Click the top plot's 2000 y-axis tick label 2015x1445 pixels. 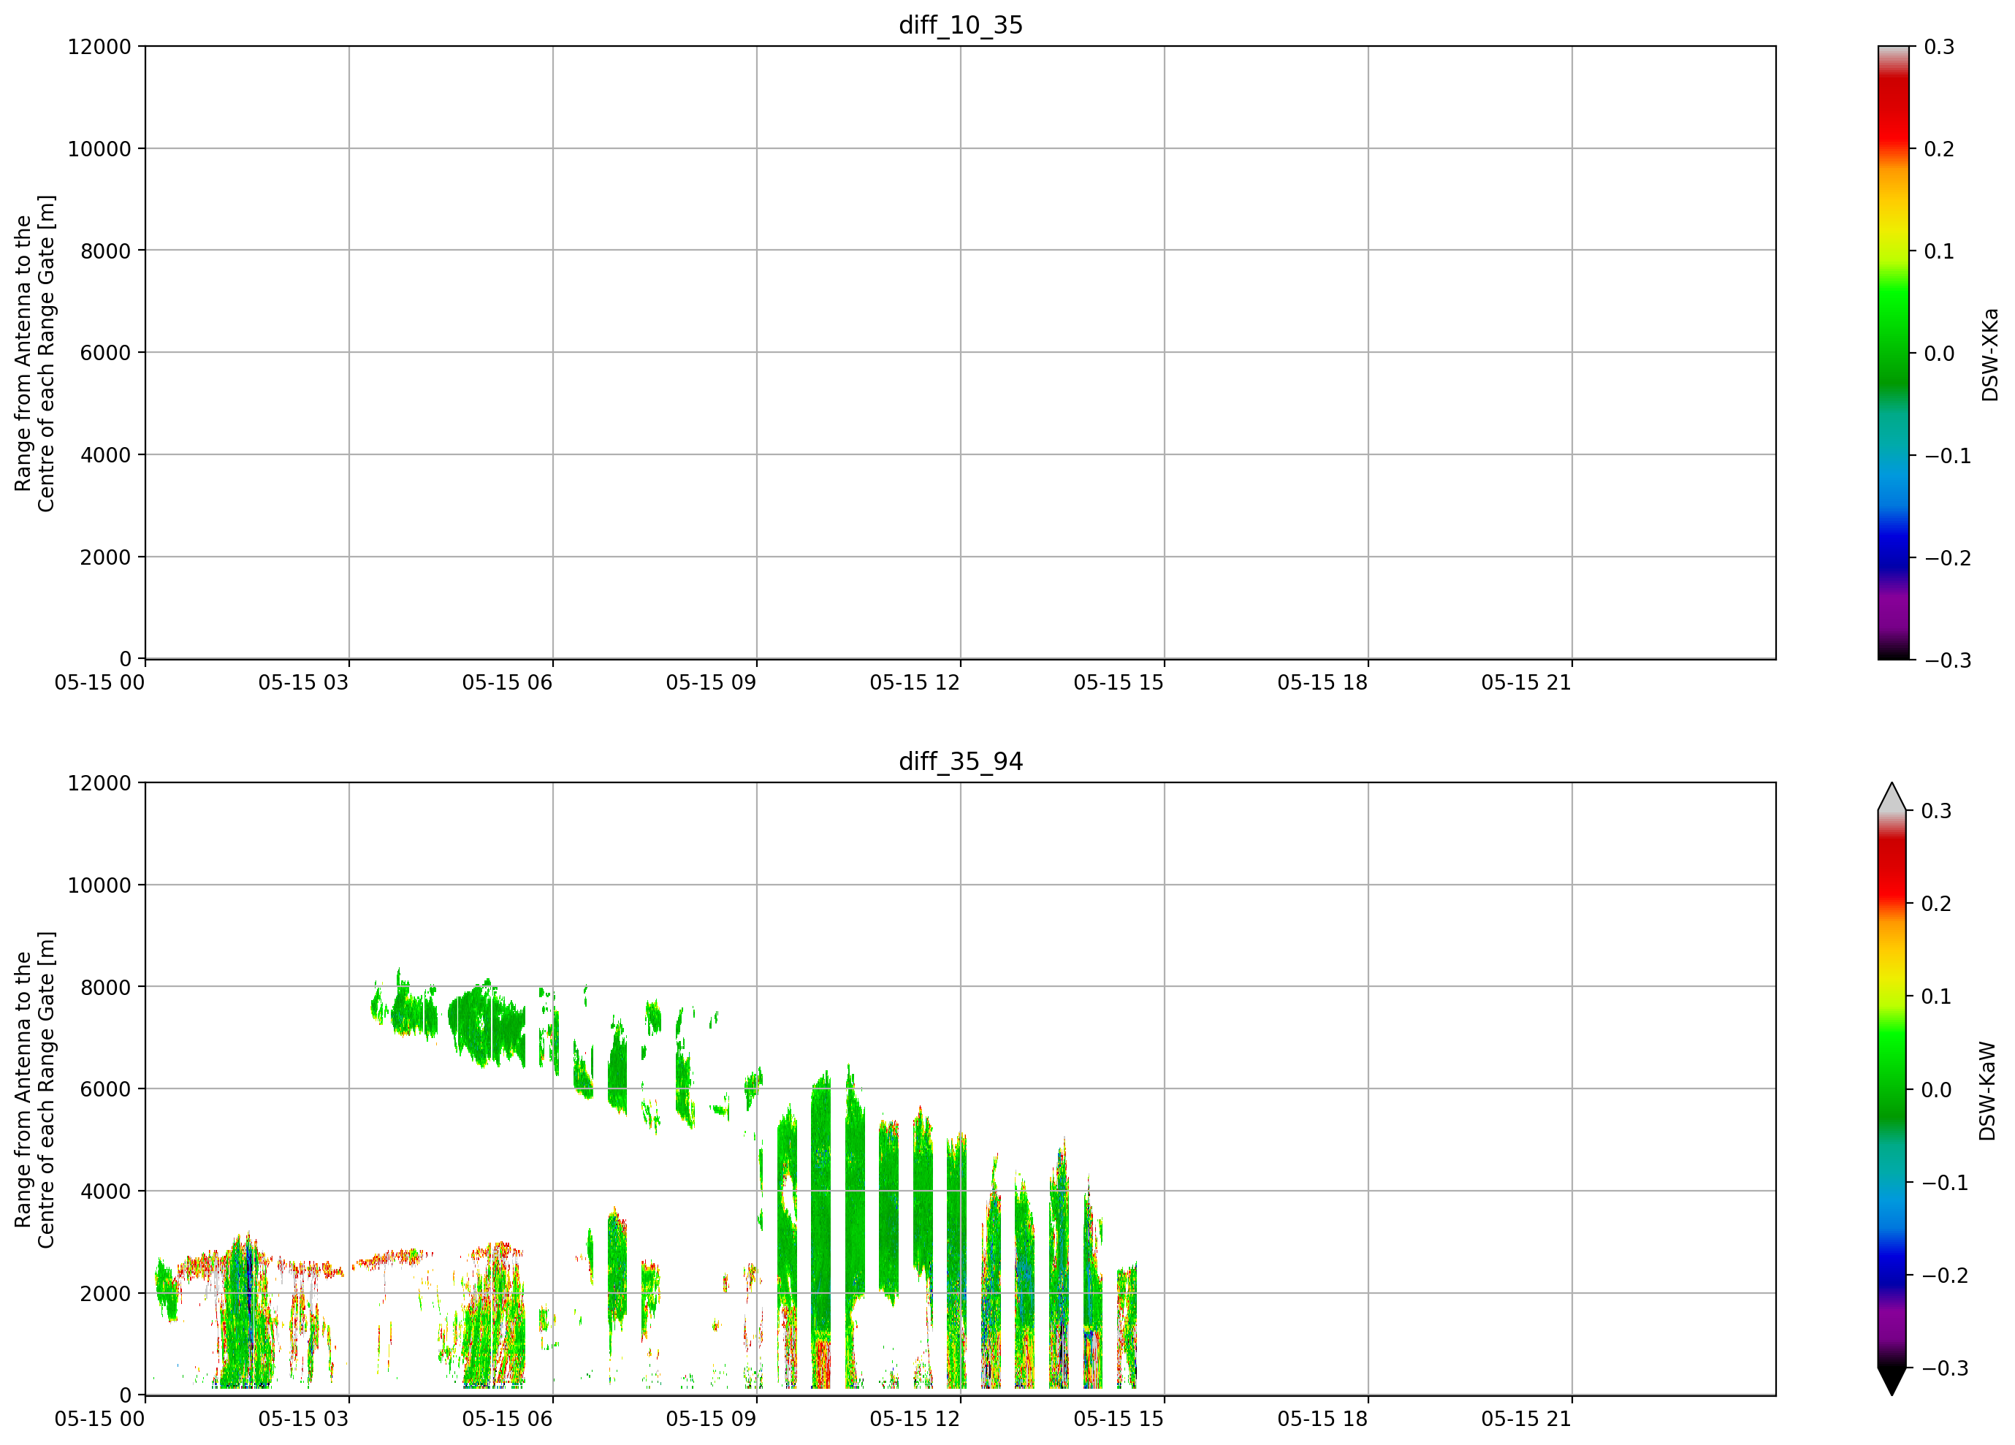106,557
